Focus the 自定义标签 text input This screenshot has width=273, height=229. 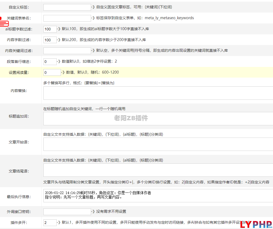click(x=67, y=7)
